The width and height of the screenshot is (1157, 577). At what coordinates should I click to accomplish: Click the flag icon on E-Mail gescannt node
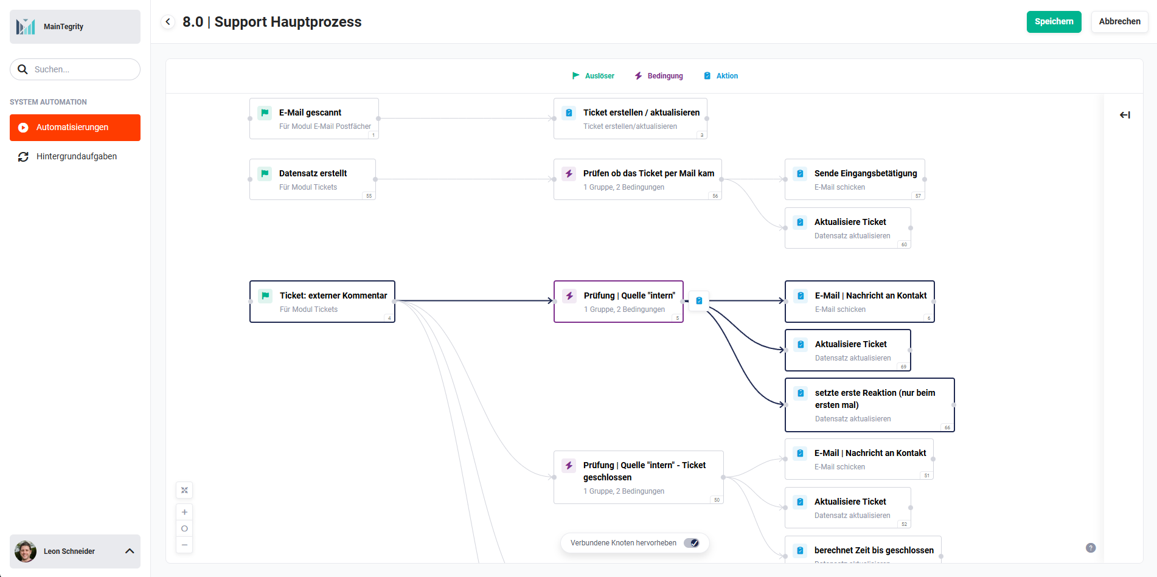tap(265, 112)
